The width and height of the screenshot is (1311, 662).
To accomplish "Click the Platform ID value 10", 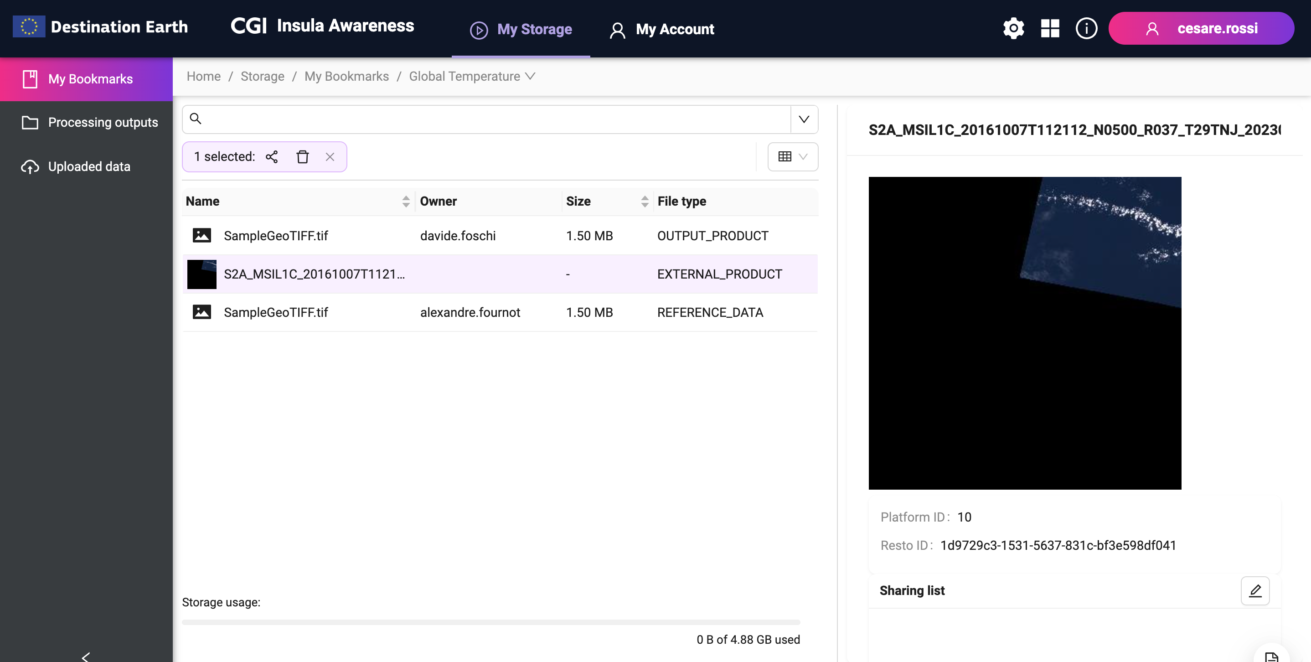I will (x=964, y=517).
